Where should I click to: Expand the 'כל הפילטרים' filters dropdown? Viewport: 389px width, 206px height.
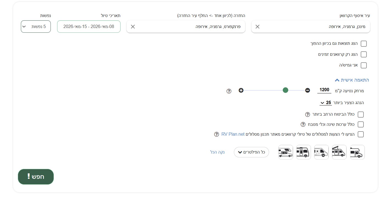[251, 152]
